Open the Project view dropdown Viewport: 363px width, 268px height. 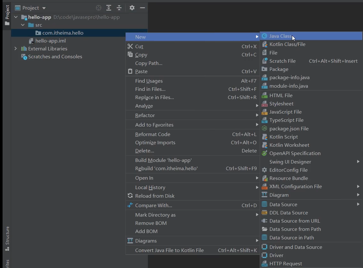(44, 8)
